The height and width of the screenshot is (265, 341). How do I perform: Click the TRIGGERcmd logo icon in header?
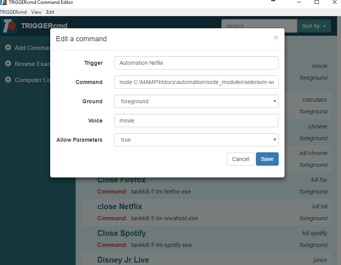tap(9, 26)
